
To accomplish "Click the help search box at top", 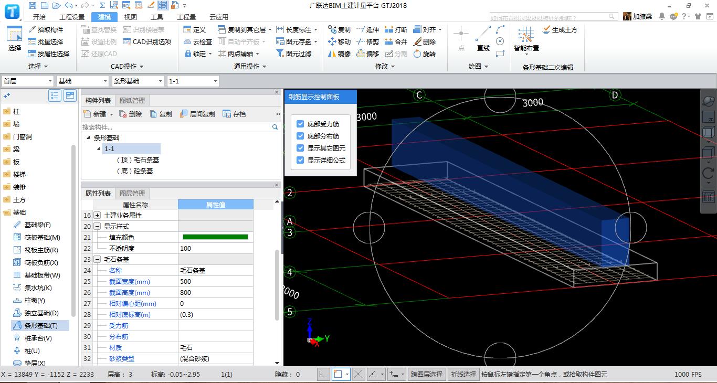I will [x=553, y=17].
